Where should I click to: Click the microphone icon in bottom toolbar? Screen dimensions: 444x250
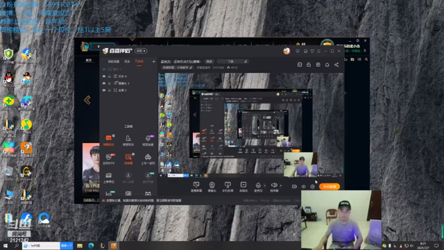point(258,185)
